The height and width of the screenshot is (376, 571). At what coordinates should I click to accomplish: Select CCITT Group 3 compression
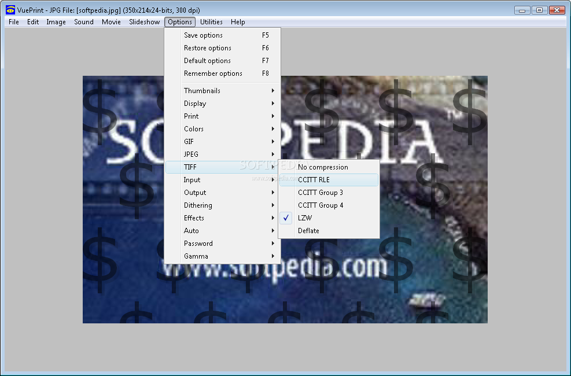pos(329,193)
